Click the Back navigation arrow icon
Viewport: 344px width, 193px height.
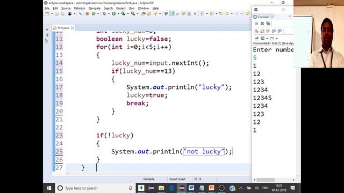[227, 13]
